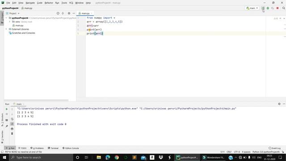Close the main.py editor tab
Viewport: 286px width, 161px height.
(92, 13)
